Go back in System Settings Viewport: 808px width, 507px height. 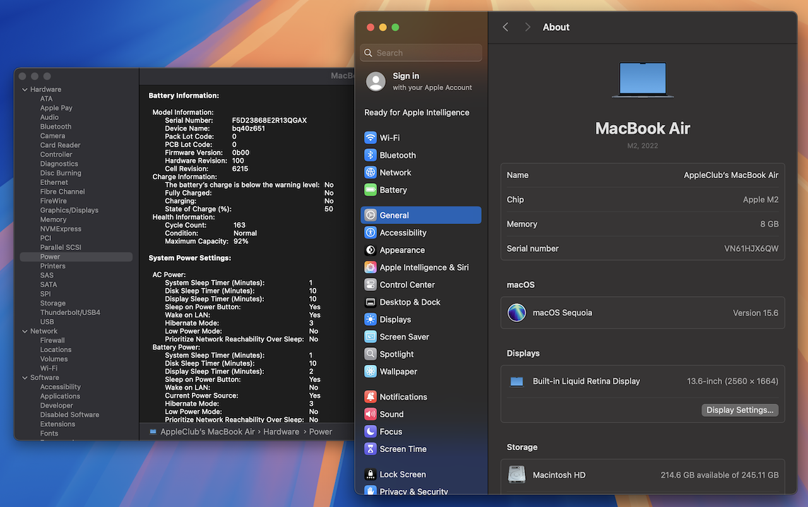[506, 27]
